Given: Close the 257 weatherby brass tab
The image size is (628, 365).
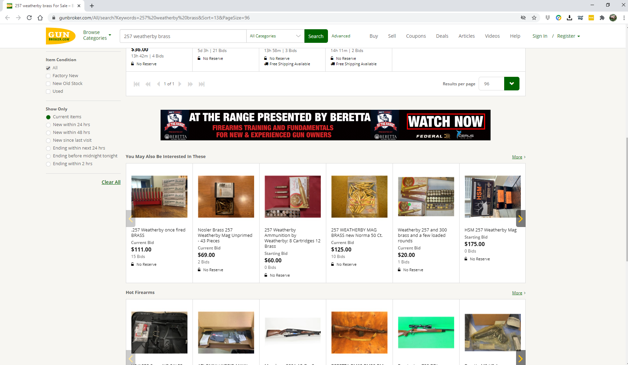Looking at the screenshot, I should (x=79, y=5).
